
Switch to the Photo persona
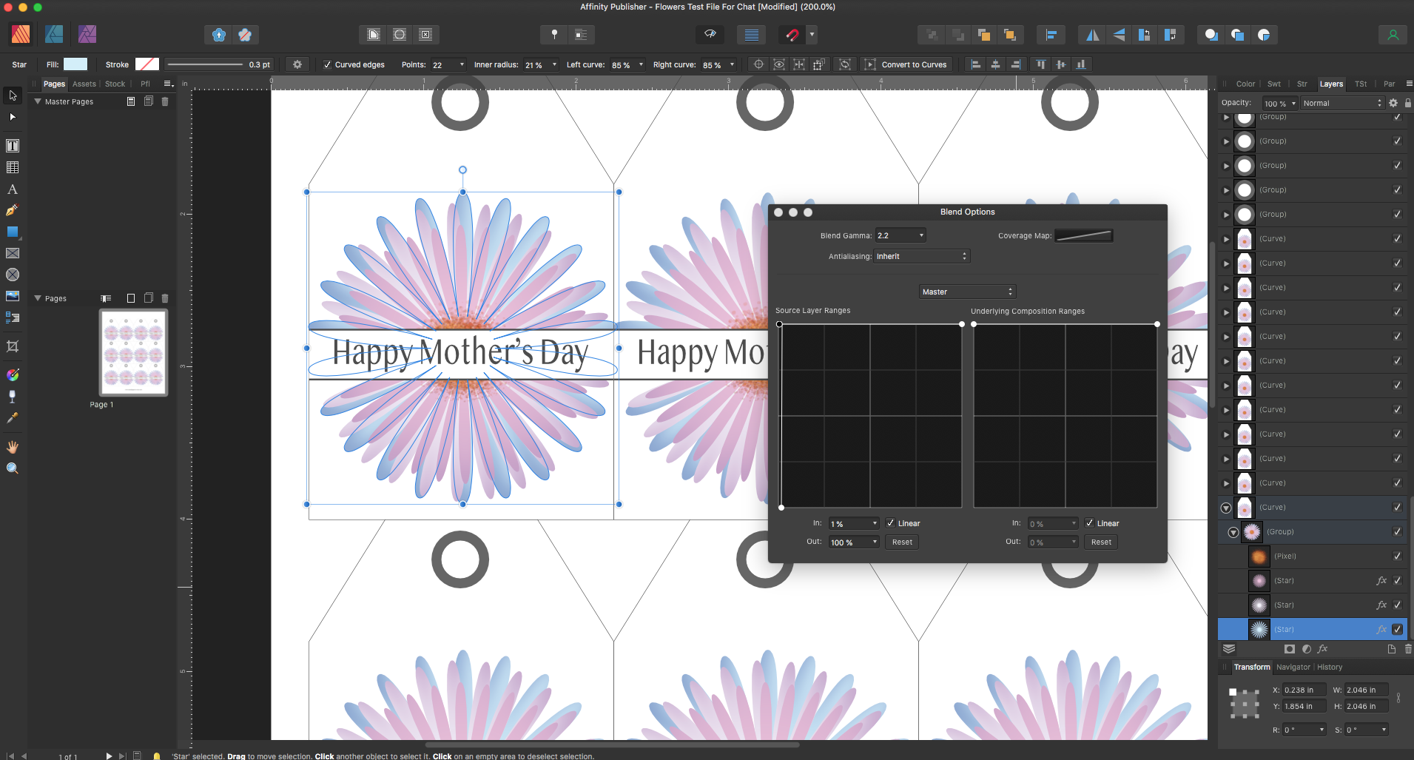click(87, 34)
